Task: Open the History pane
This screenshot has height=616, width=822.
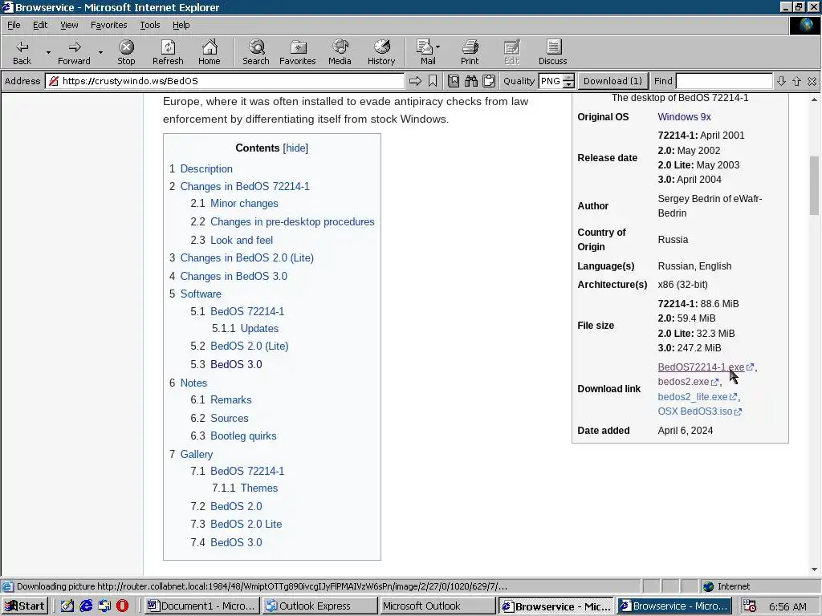Action: [381, 52]
